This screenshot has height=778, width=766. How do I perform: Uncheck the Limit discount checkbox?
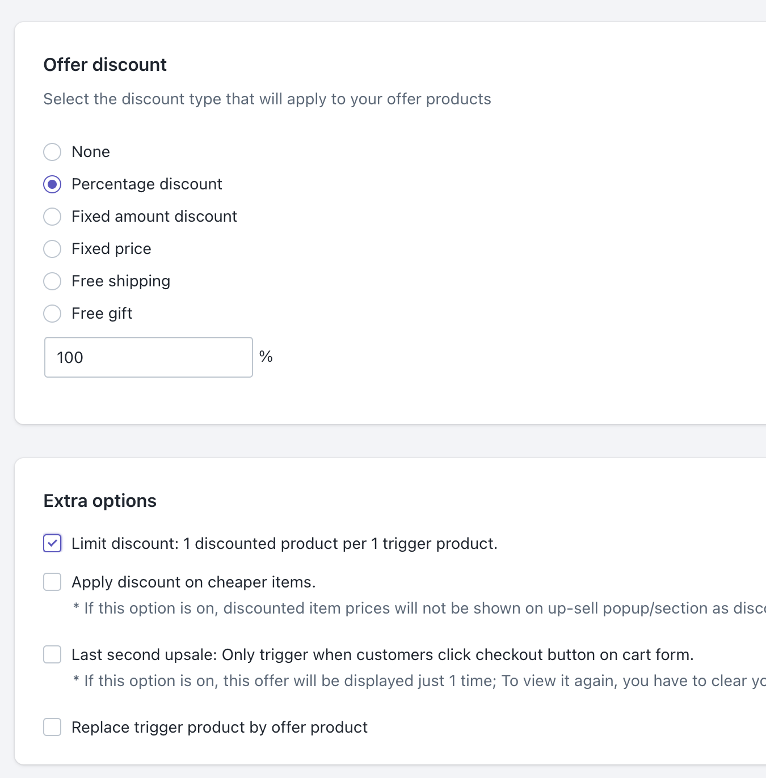pyautogui.click(x=52, y=543)
